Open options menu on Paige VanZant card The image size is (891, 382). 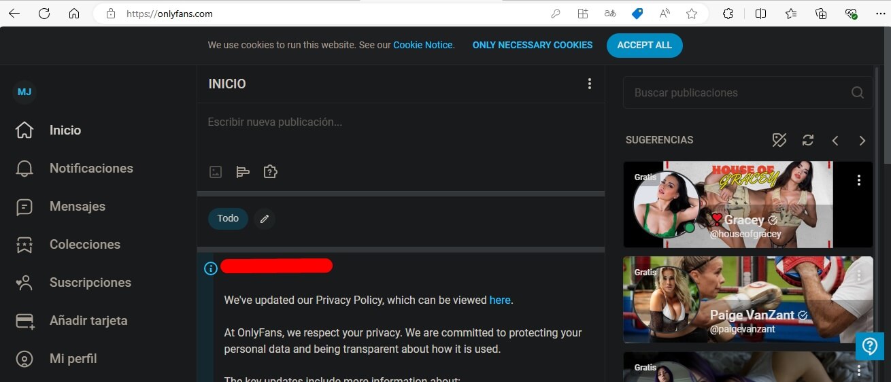click(x=859, y=275)
